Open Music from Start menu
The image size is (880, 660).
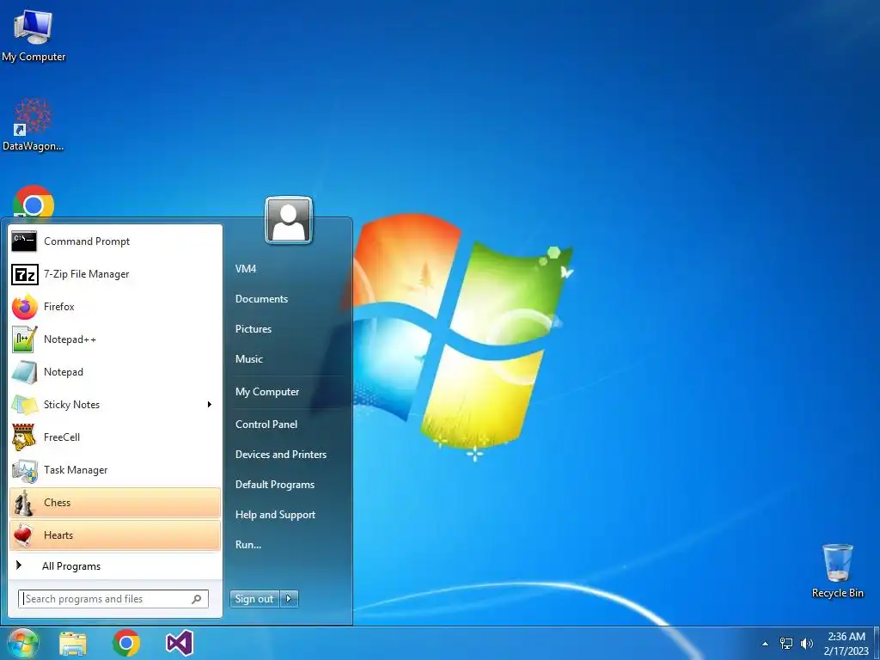[x=248, y=359]
